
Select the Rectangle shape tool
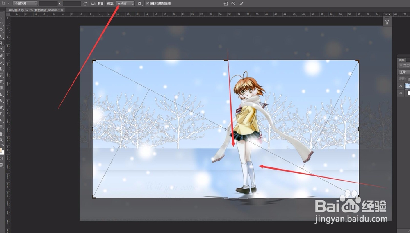(x=2, y=127)
